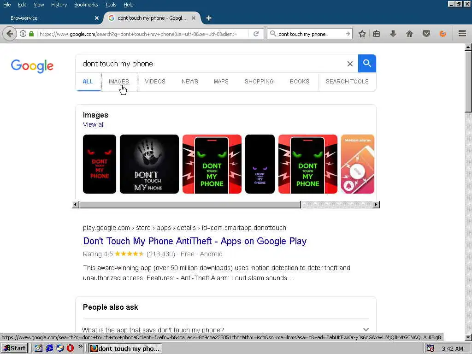Open site information icon in address bar
The image size is (472, 354).
(x=23, y=34)
